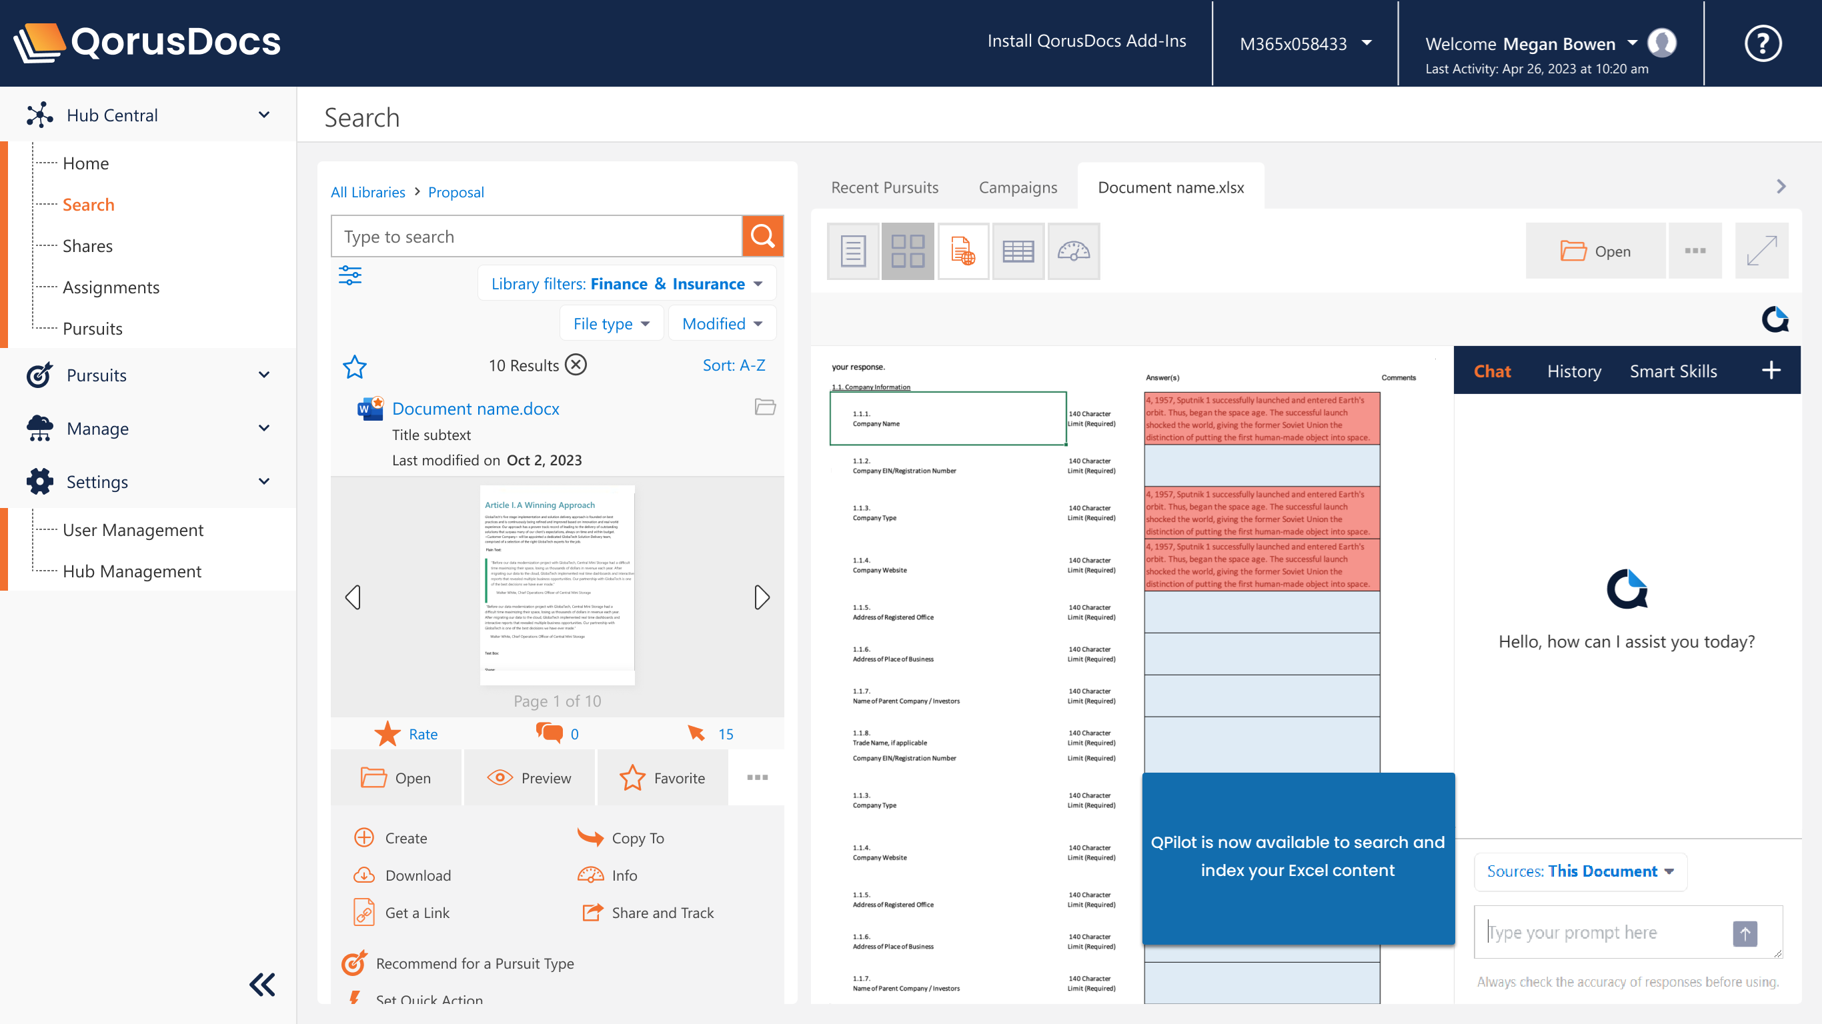Open the Document name.docx result link
Image resolution: width=1822 pixels, height=1024 pixels.
[476, 408]
